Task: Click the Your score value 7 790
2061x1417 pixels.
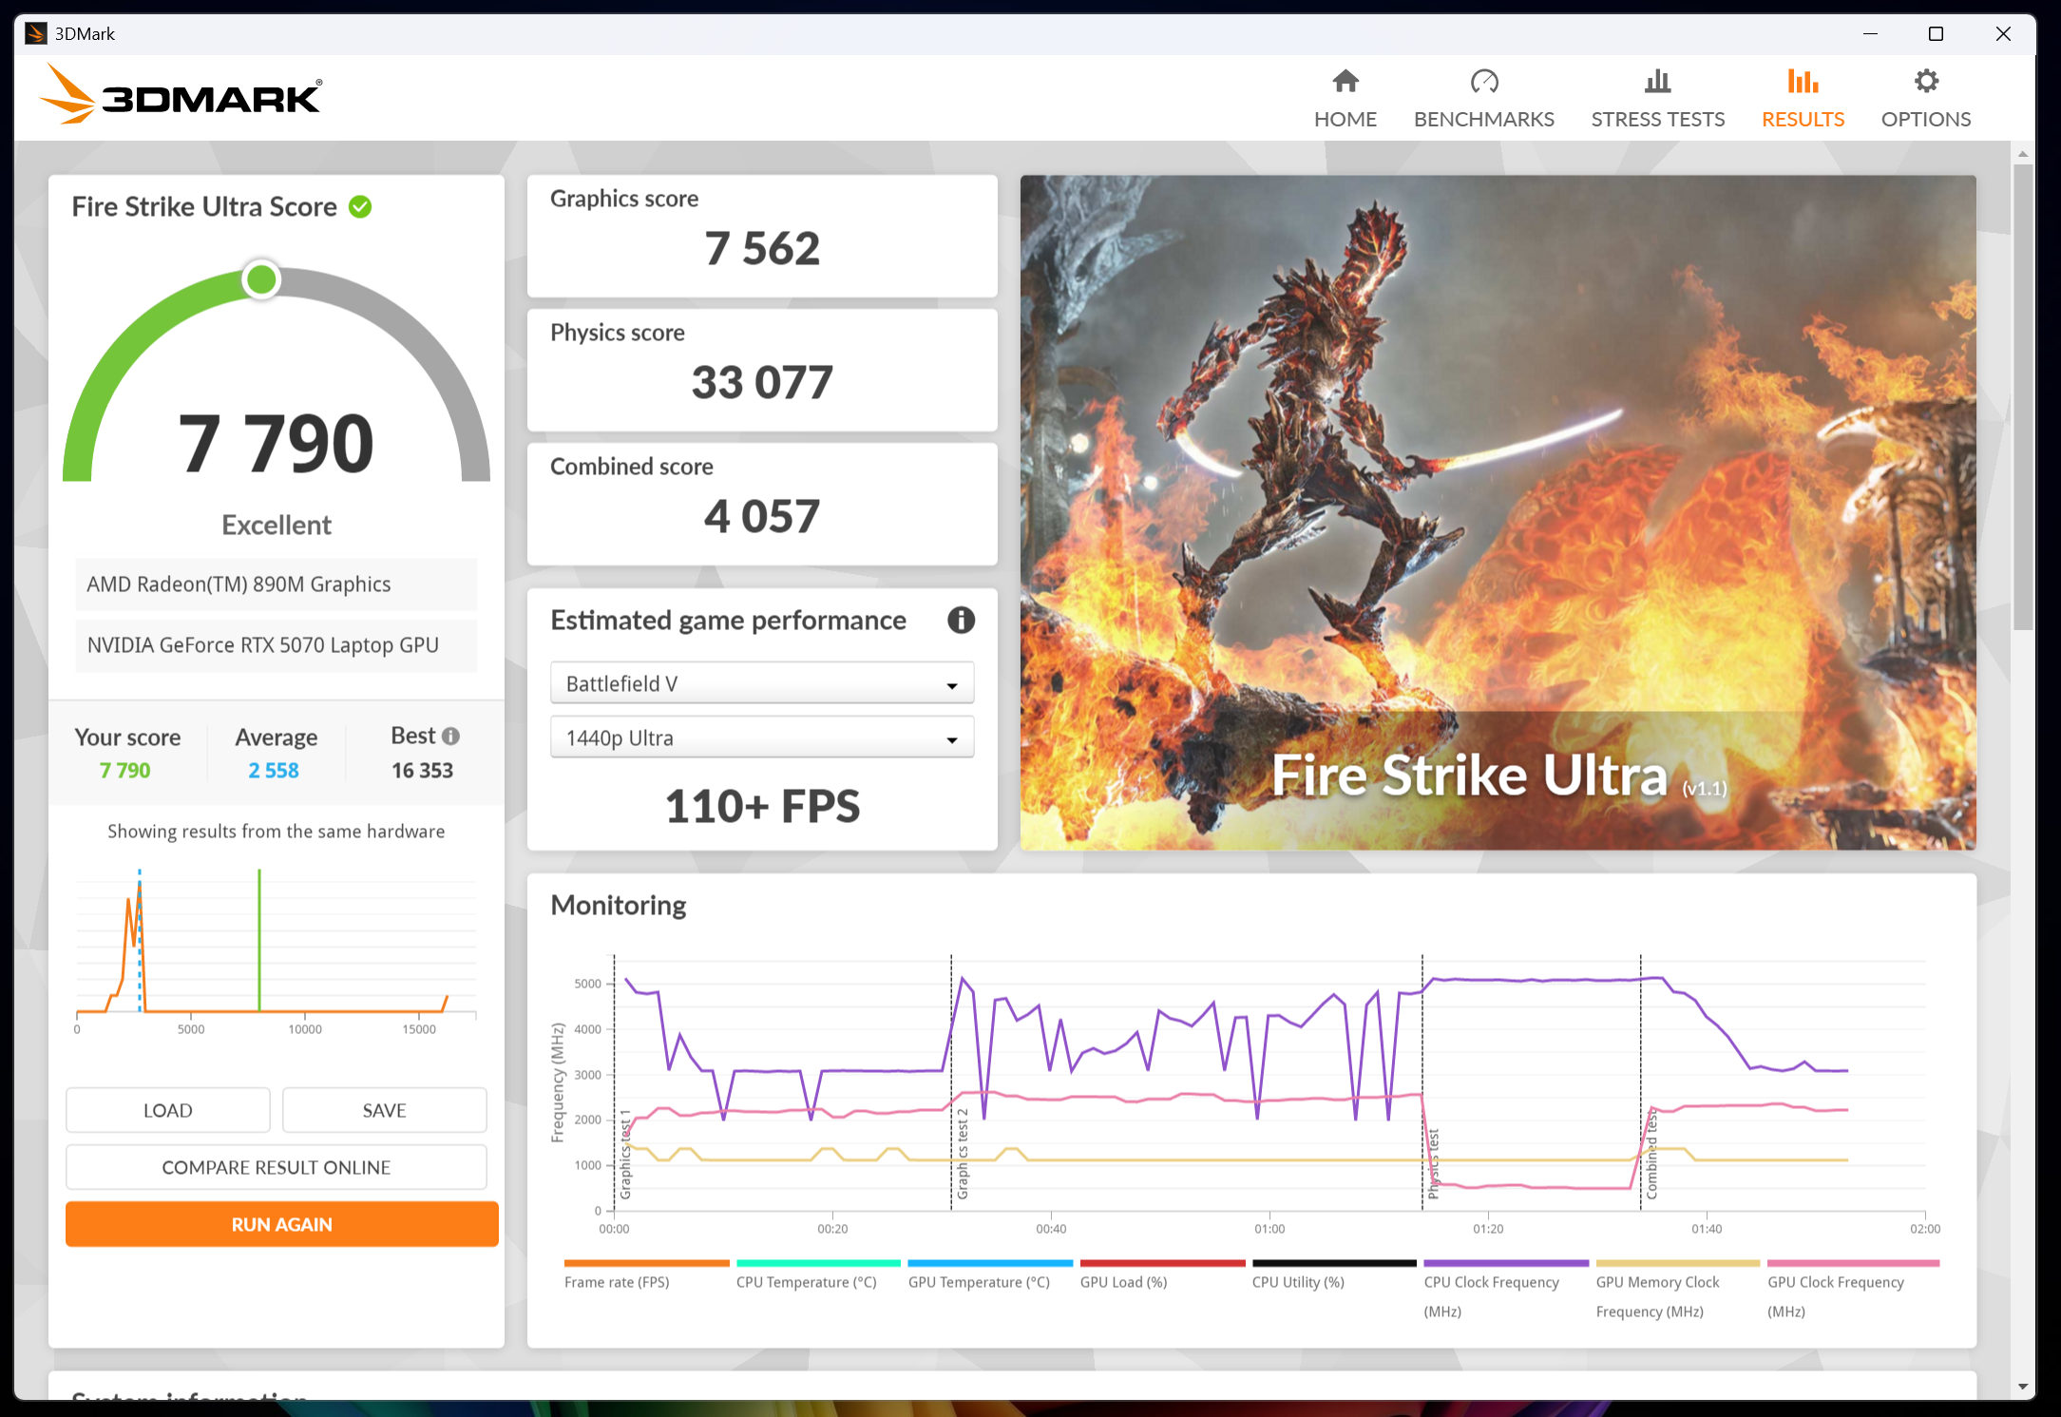Action: (x=125, y=771)
